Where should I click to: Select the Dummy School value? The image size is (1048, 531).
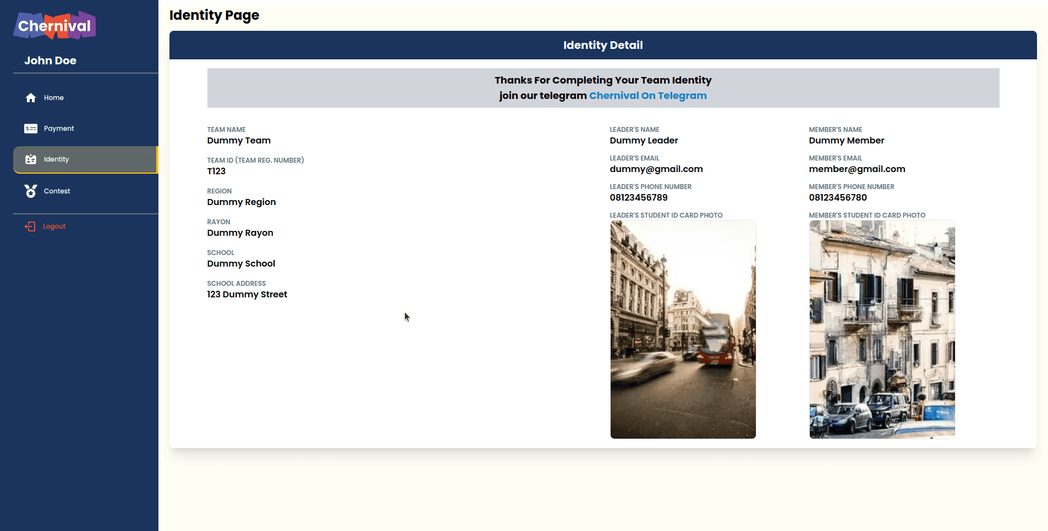point(241,264)
